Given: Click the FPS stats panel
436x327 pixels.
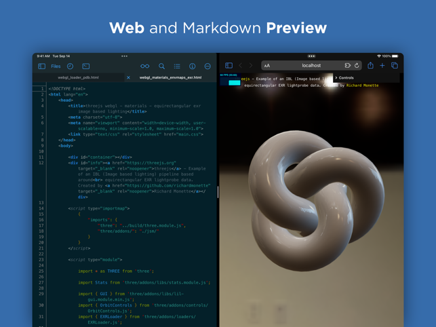Looking at the screenshot, I should point(231,79).
